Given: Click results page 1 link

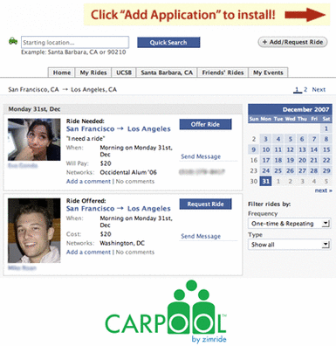Looking at the screenshot, I should tap(297, 89).
